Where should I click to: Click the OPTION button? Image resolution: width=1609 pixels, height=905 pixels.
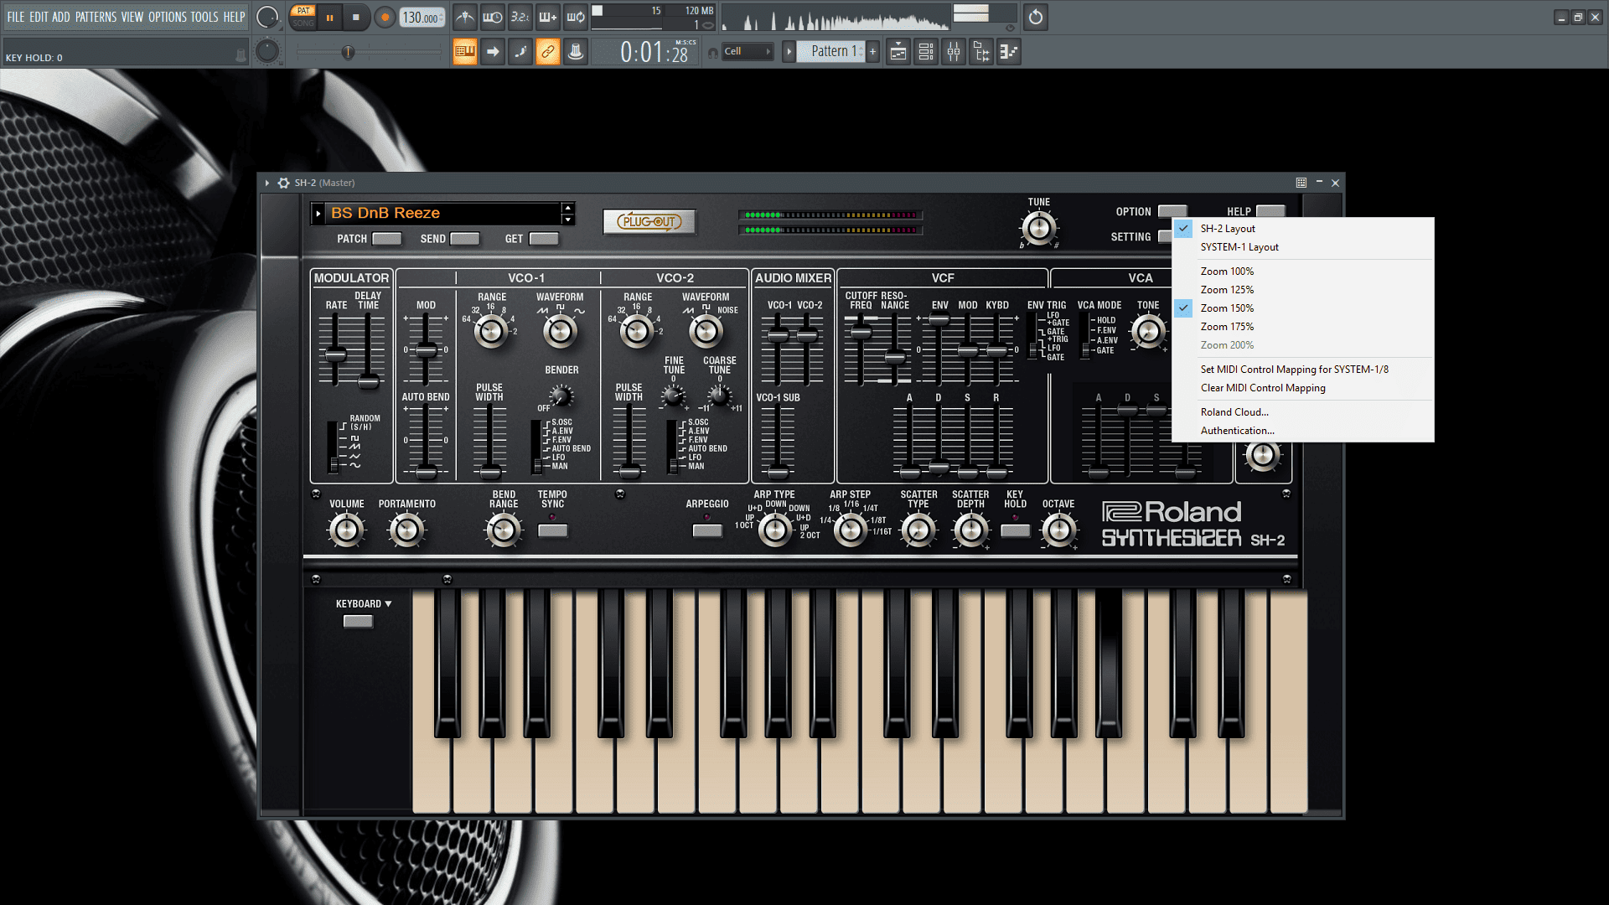[x=1172, y=211]
